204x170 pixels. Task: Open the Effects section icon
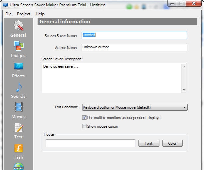(19, 67)
